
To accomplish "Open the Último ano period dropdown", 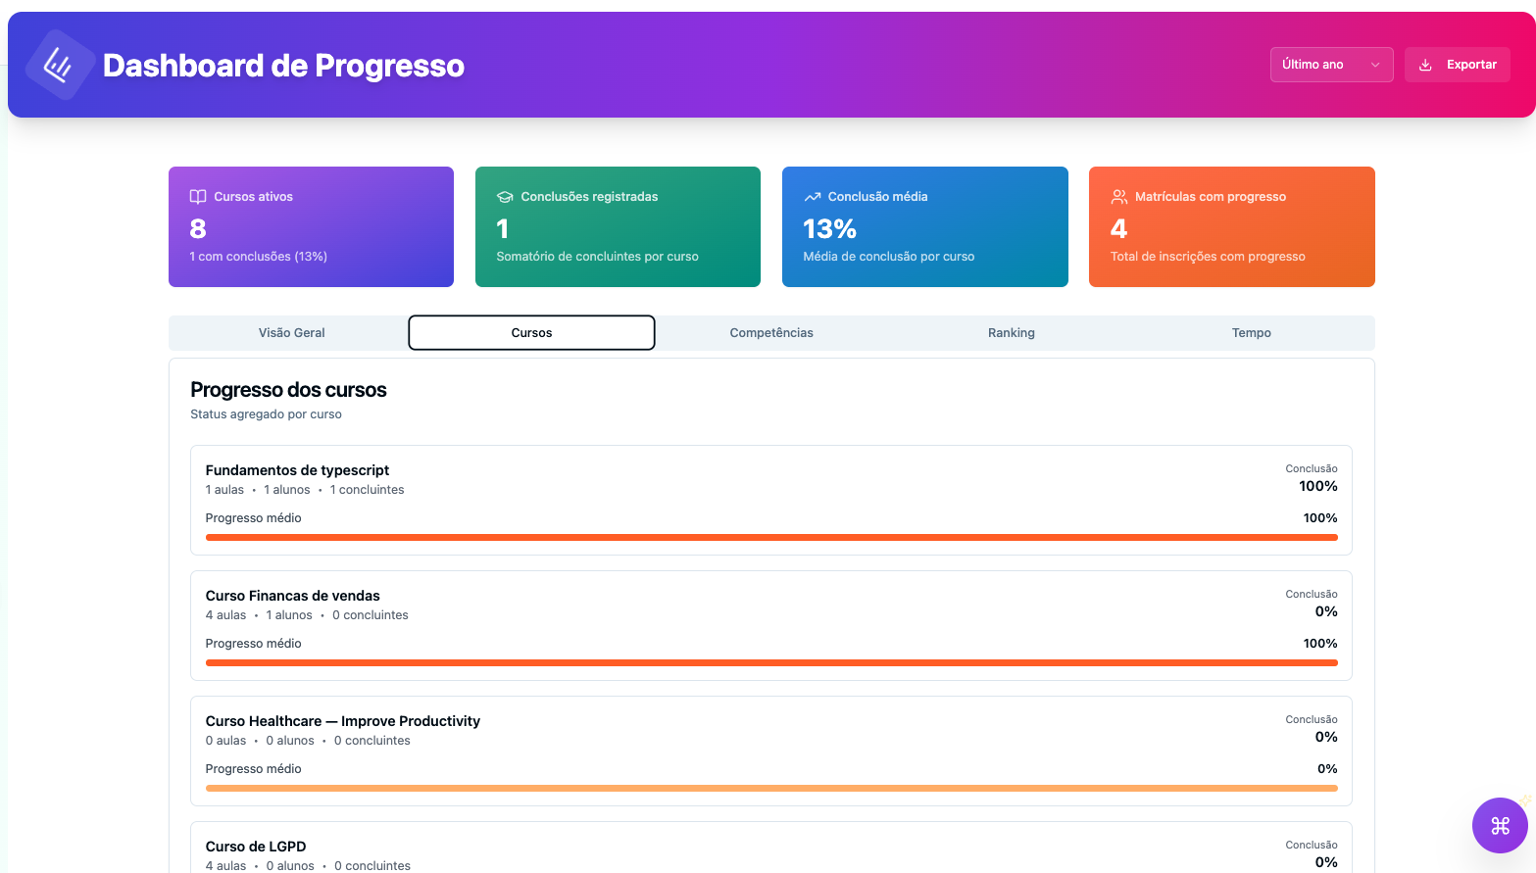I will tap(1331, 64).
